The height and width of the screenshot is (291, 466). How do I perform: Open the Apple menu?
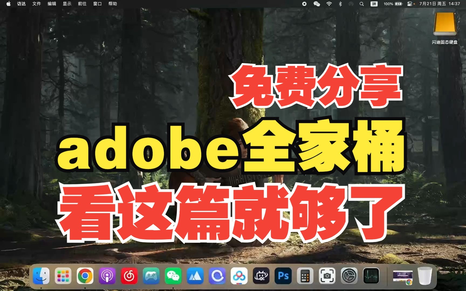coord(9,4)
